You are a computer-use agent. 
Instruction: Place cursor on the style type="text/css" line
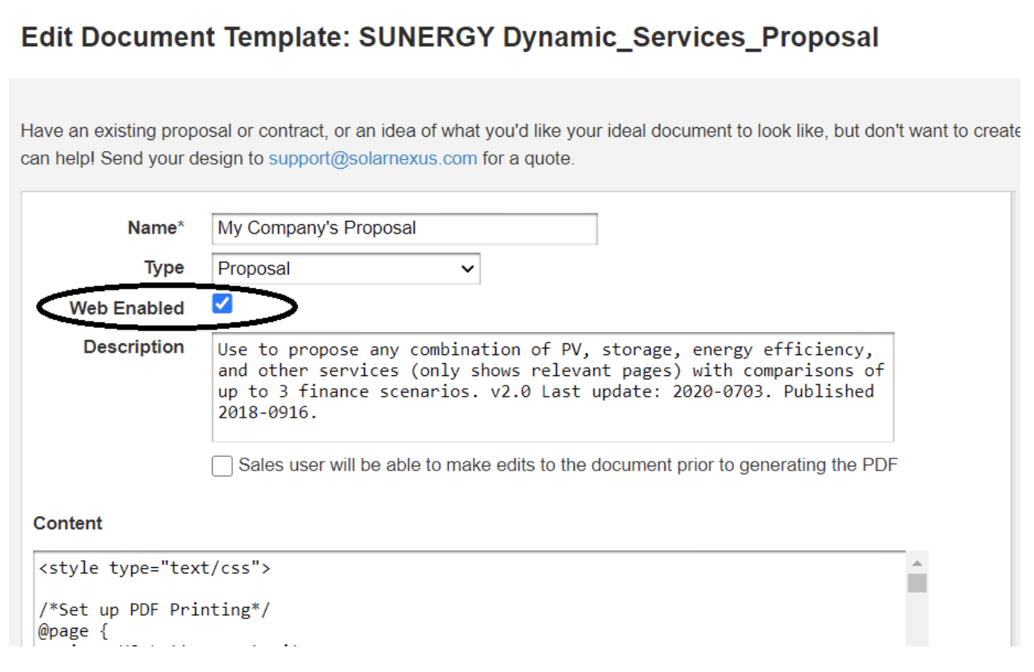pos(155,569)
